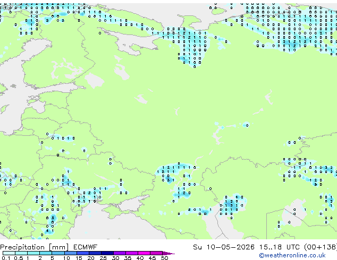337x260 pixels.
Task: Click the '15..18 UTC' time text
Action: tap(279, 247)
